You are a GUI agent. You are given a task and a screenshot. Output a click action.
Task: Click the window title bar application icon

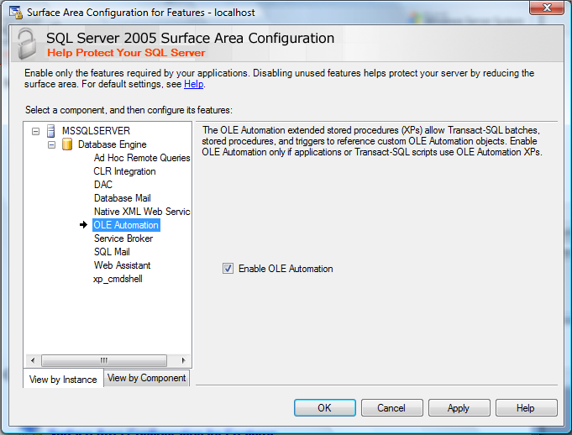pos(16,12)
